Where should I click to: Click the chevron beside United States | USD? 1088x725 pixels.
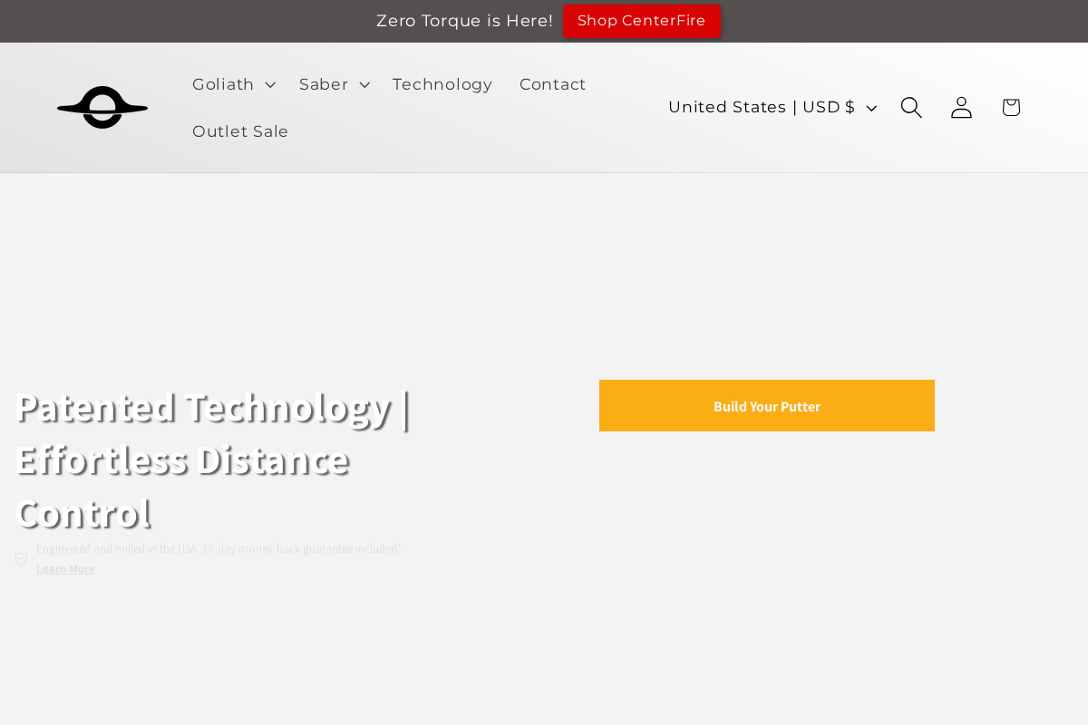click(x=871, y=107)
